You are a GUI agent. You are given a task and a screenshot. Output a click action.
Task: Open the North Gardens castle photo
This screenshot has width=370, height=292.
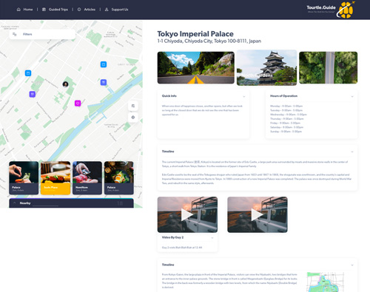[266, 68]
